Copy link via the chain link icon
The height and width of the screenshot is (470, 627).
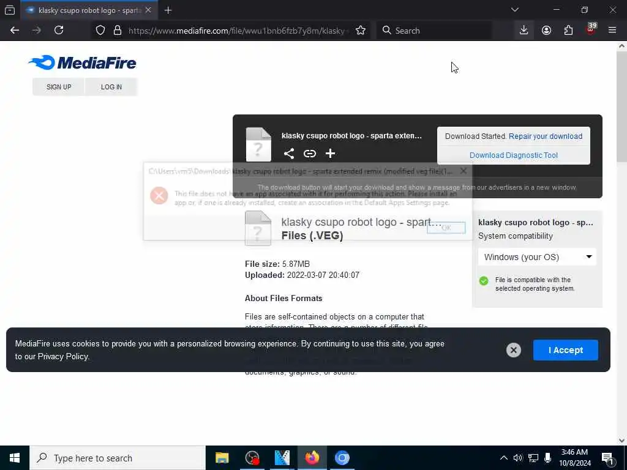pyautogui.click(x=309, y=154)
